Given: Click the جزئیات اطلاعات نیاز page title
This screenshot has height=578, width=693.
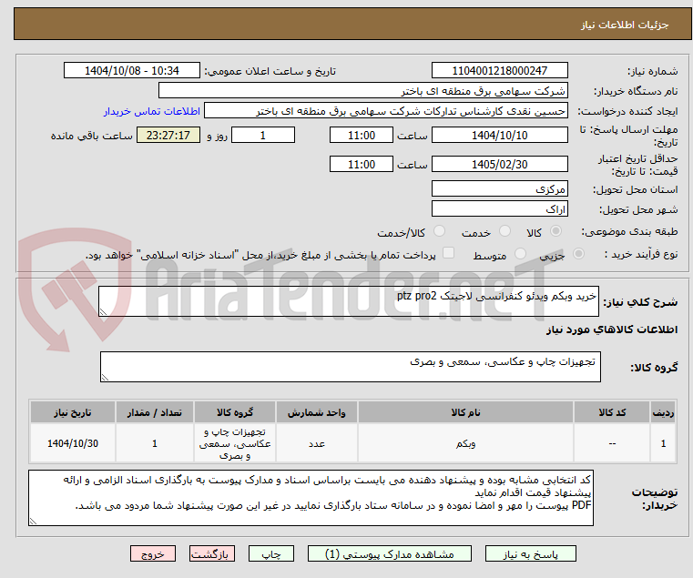Looking at the screenshot, I should pos(625,25).
